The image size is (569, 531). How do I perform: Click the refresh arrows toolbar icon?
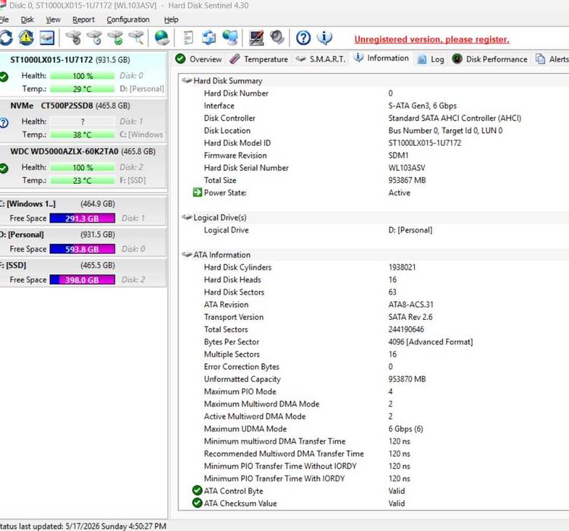tap(6, 38)
